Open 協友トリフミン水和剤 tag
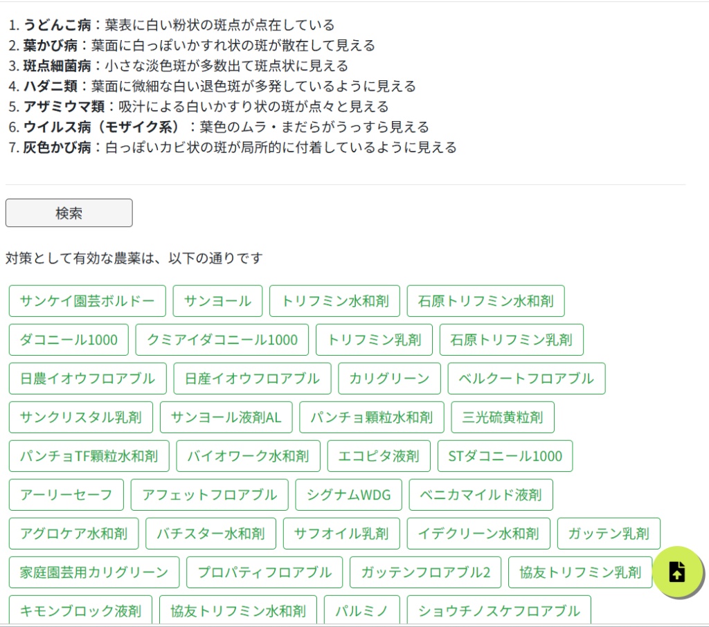 tap(238, 610)
